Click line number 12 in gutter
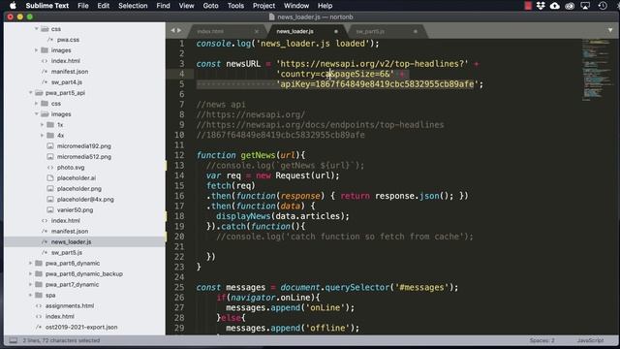The width and height of the screenshot is (620, 349). [x=179, y=155]
